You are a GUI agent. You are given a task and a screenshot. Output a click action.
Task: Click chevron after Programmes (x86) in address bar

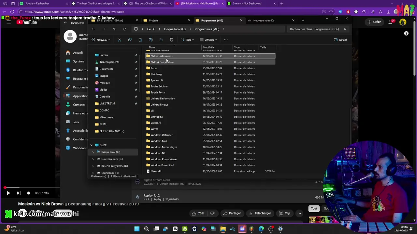pos(224,29)
